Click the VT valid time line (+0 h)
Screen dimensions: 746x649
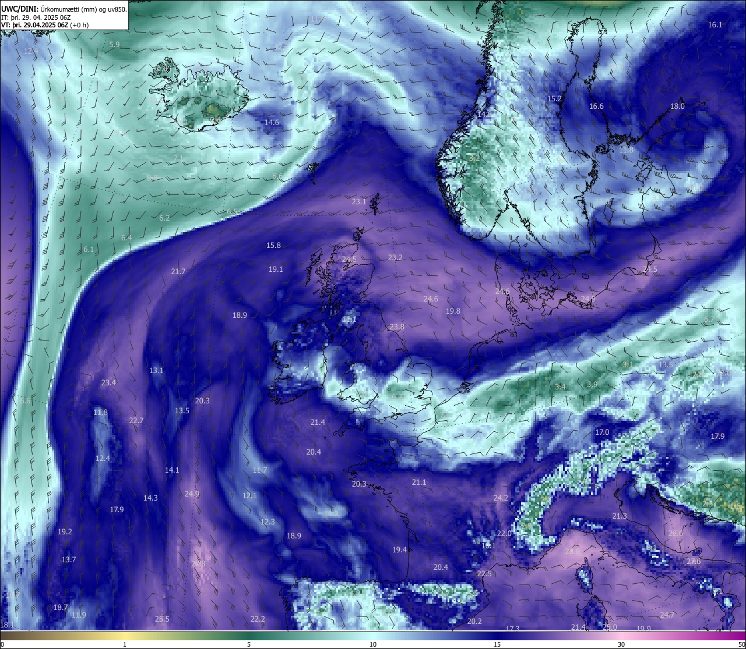(x=45, y=25)
